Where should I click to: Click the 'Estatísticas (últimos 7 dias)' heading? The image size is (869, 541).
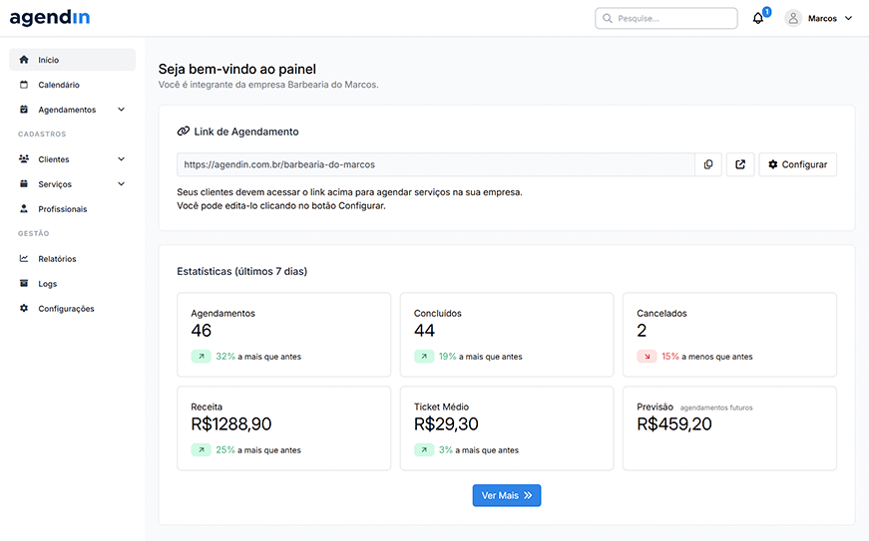coord(242,271)
